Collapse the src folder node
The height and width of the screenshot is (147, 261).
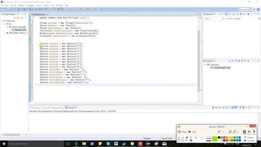5,24
